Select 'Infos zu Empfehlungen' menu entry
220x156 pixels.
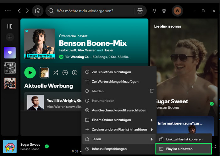pos(119,149)
